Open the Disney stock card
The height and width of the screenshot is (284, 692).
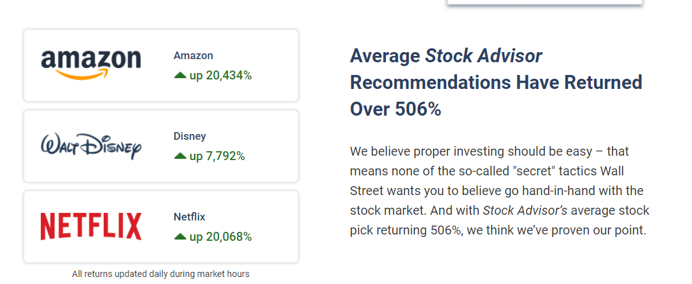tap(161, 145)
